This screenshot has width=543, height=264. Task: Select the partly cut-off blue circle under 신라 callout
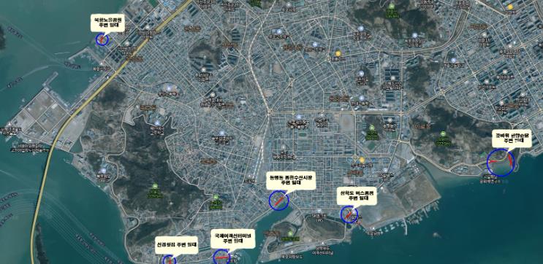pos(170,260)
